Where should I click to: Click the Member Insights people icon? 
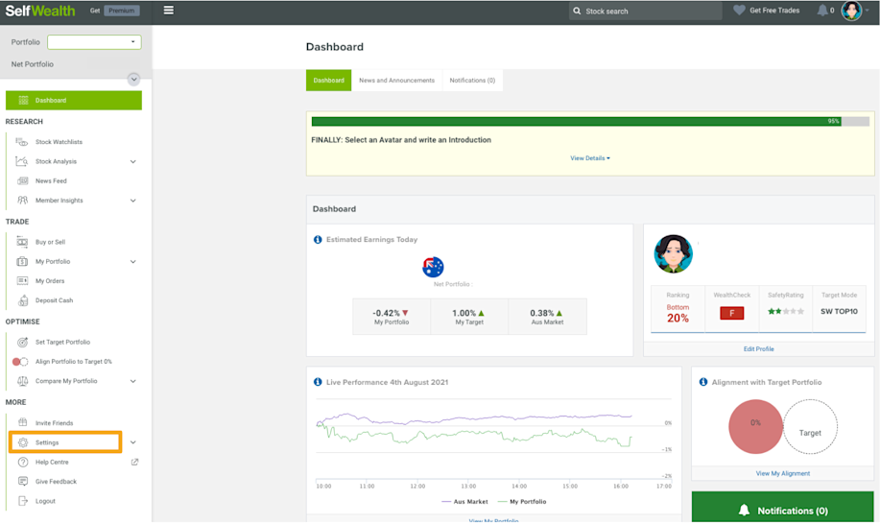(x=22, y=201)
